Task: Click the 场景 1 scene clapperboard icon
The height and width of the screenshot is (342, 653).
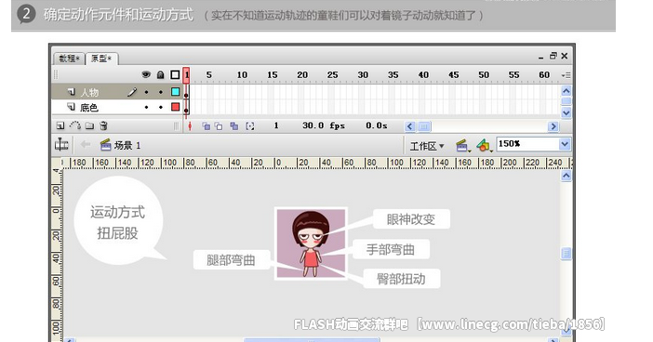Action: (106, 145)
